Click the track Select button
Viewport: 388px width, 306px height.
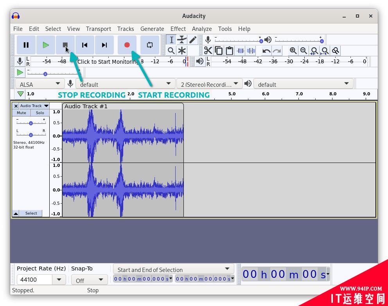click(31, 213)
